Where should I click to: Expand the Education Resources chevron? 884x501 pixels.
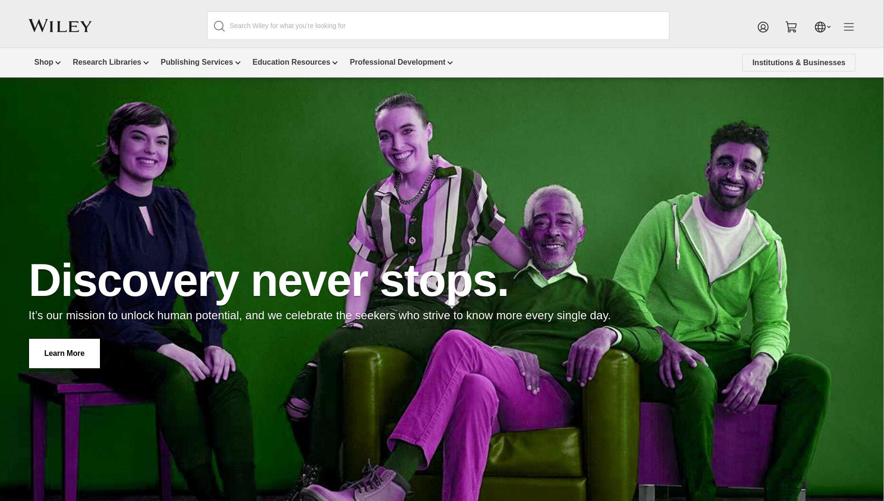335,63
